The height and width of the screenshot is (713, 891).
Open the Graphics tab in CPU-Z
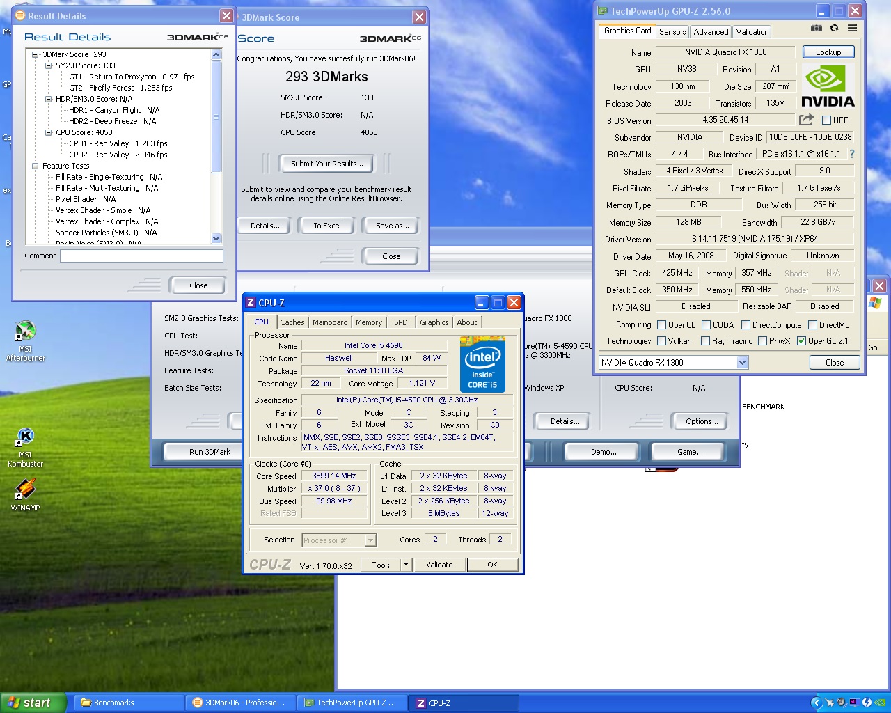pos(434,322)
